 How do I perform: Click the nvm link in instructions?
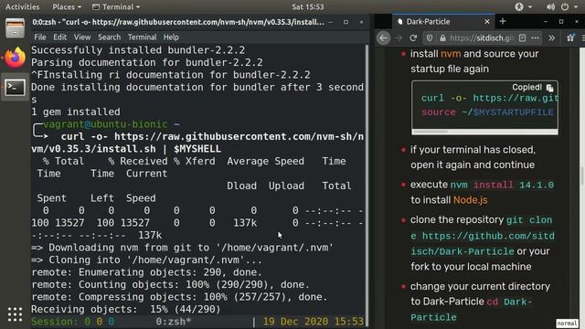pos(451,54)
